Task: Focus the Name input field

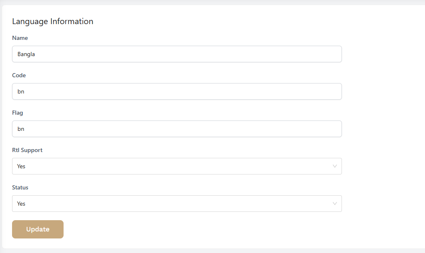Action: pyautogui.click(x=177, y=54)
